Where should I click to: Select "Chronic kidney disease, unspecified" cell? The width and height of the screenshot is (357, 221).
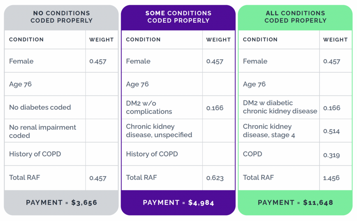point(159,131)
